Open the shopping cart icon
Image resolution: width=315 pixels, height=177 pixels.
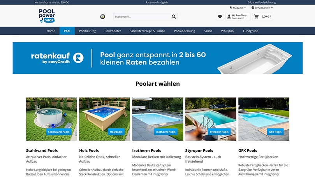(x=256, y=17)
